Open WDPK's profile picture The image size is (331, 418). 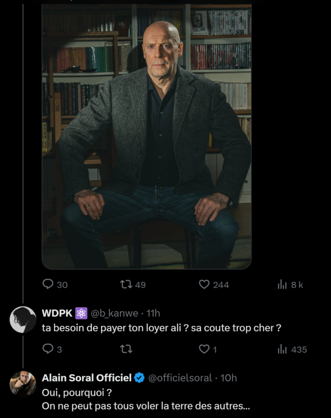[23, 320]
